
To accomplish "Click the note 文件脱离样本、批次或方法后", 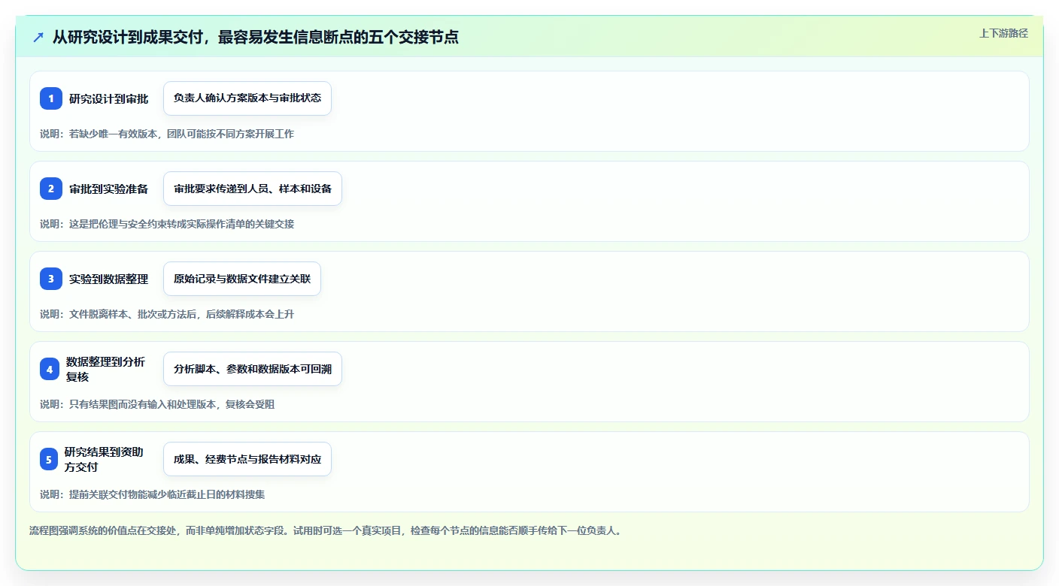I will pyautogui.click(x=167, y=314).
